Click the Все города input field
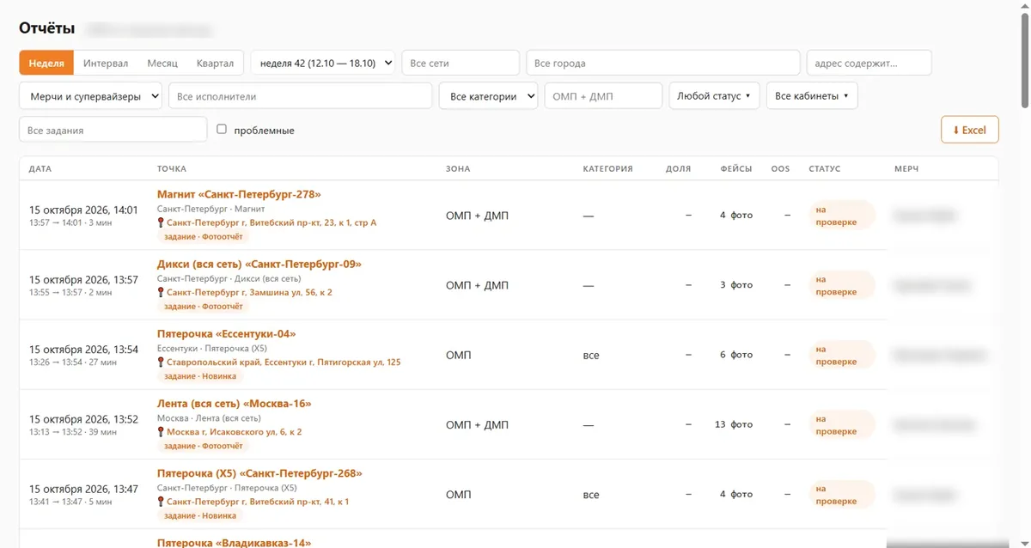1031x548 pixels. pos(663,63)
